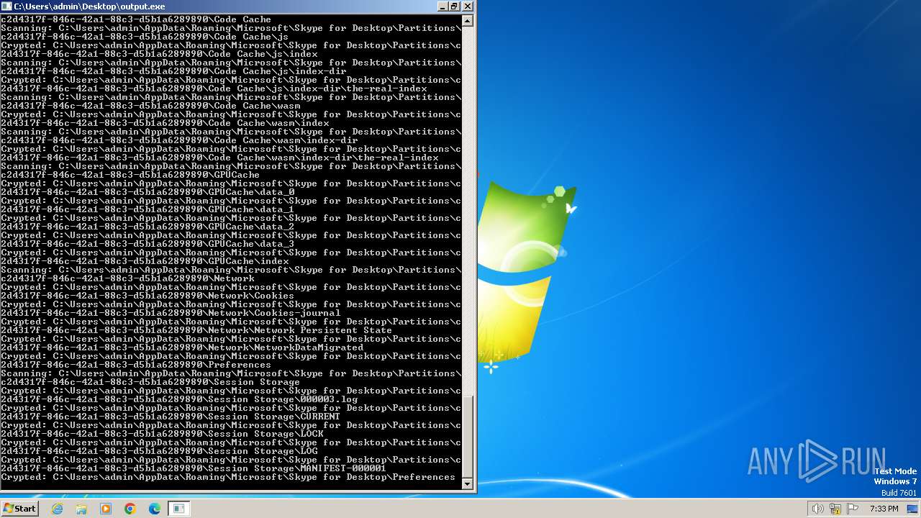921x518 pixels.
Task: Click line ending with GPUCache\data_2
Action: click(147, 227)
